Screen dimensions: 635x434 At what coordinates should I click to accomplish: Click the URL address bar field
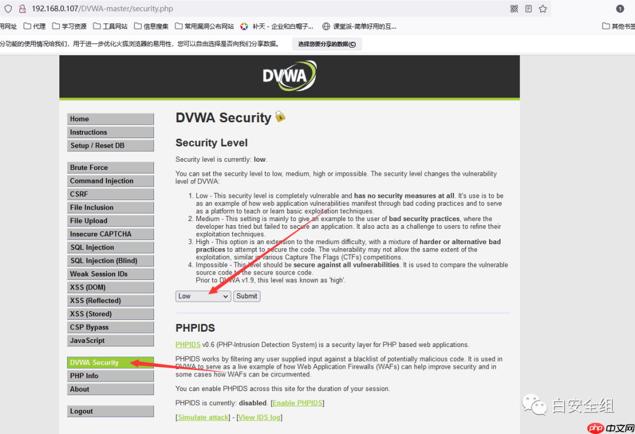[x=265, y=9]
